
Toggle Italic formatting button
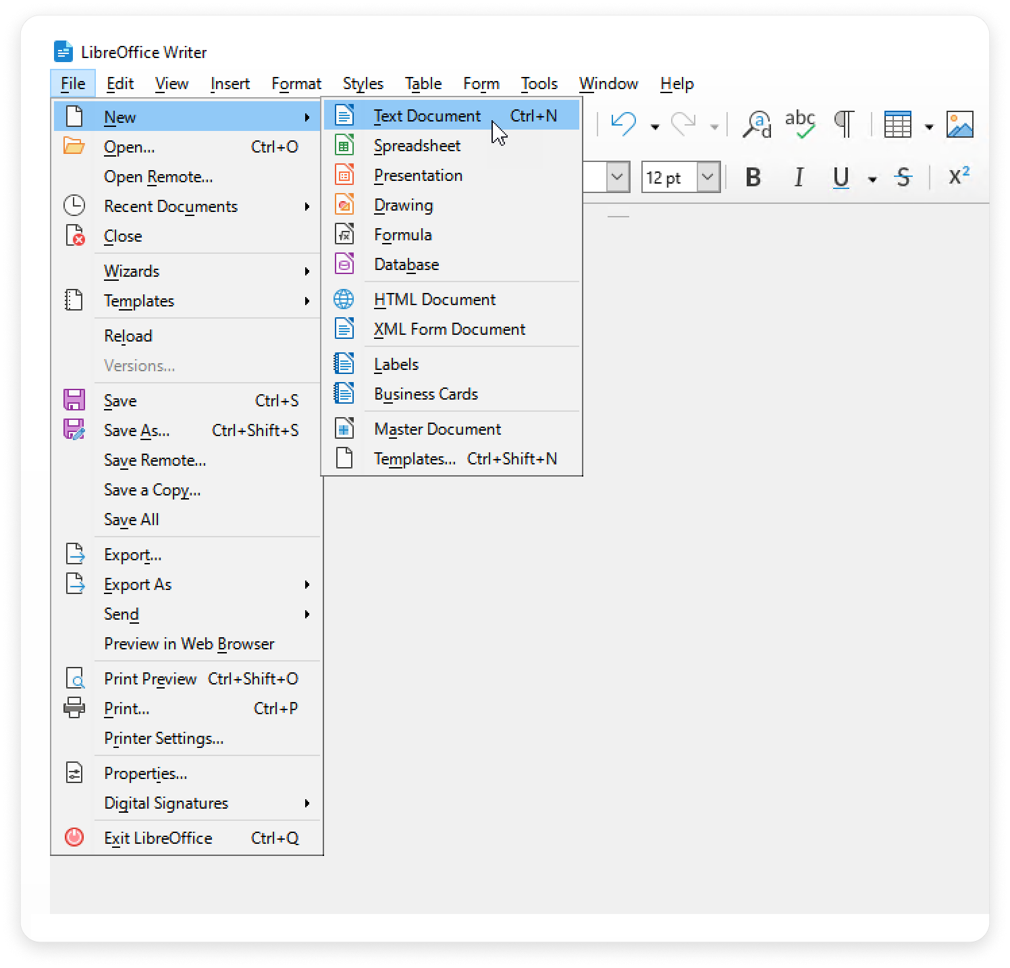coord(799,178)
